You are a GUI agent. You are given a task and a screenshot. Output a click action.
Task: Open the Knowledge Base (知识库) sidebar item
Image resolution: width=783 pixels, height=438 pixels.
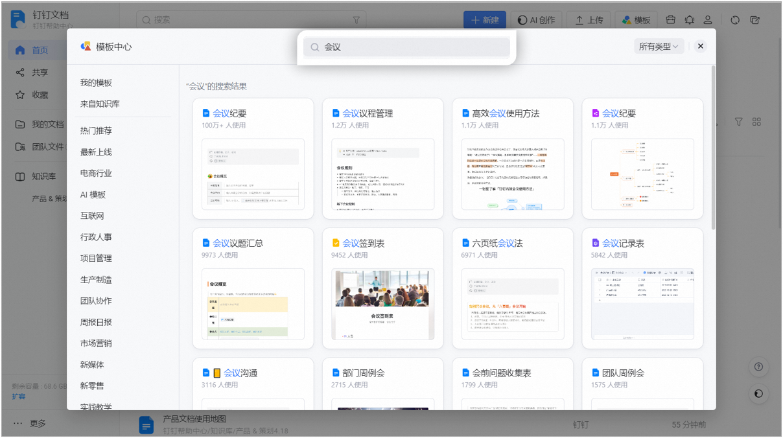tap(38, 176)
